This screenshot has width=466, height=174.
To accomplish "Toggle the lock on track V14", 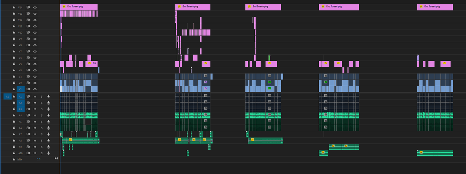I will click(14, 7).
